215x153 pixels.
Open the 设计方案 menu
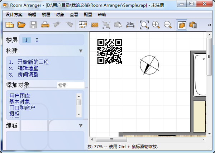pos(14,15)
